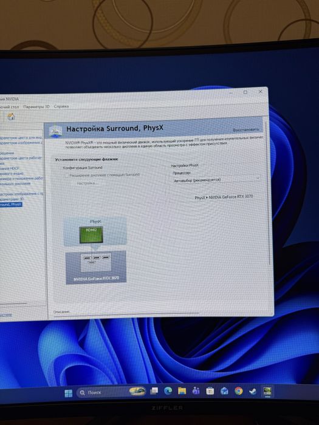
Task: Click the Home icon in NVIDIA toolbar
Action: [11, 117]
